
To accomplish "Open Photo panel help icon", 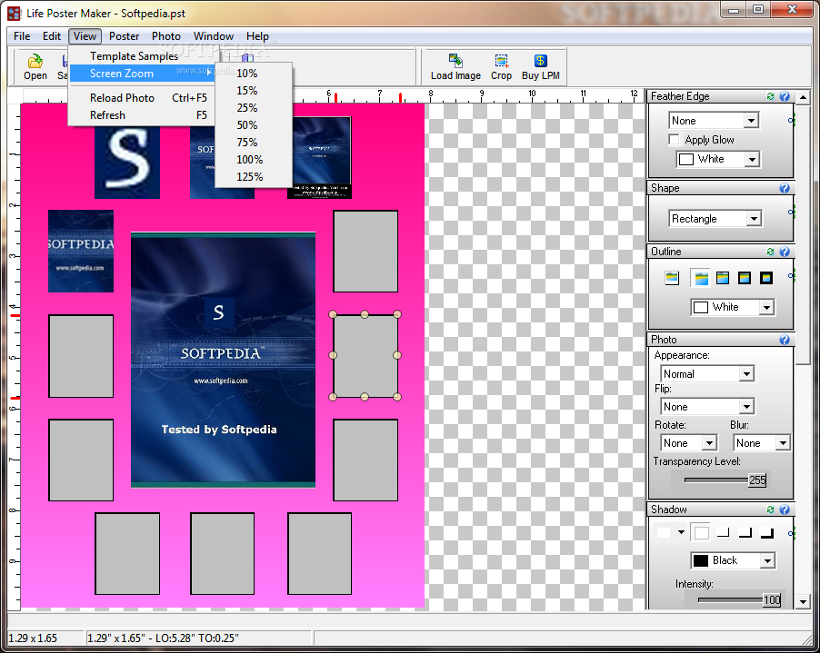I will click(785, 340).
